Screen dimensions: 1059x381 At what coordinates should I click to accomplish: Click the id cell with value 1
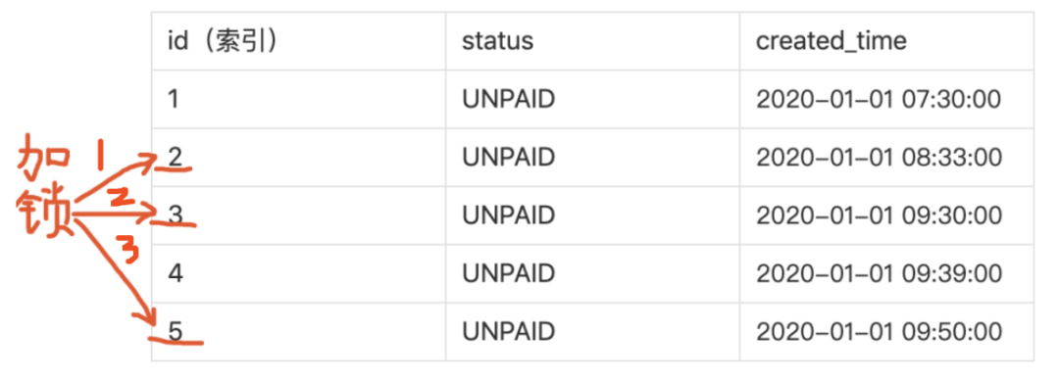[174, 99]
